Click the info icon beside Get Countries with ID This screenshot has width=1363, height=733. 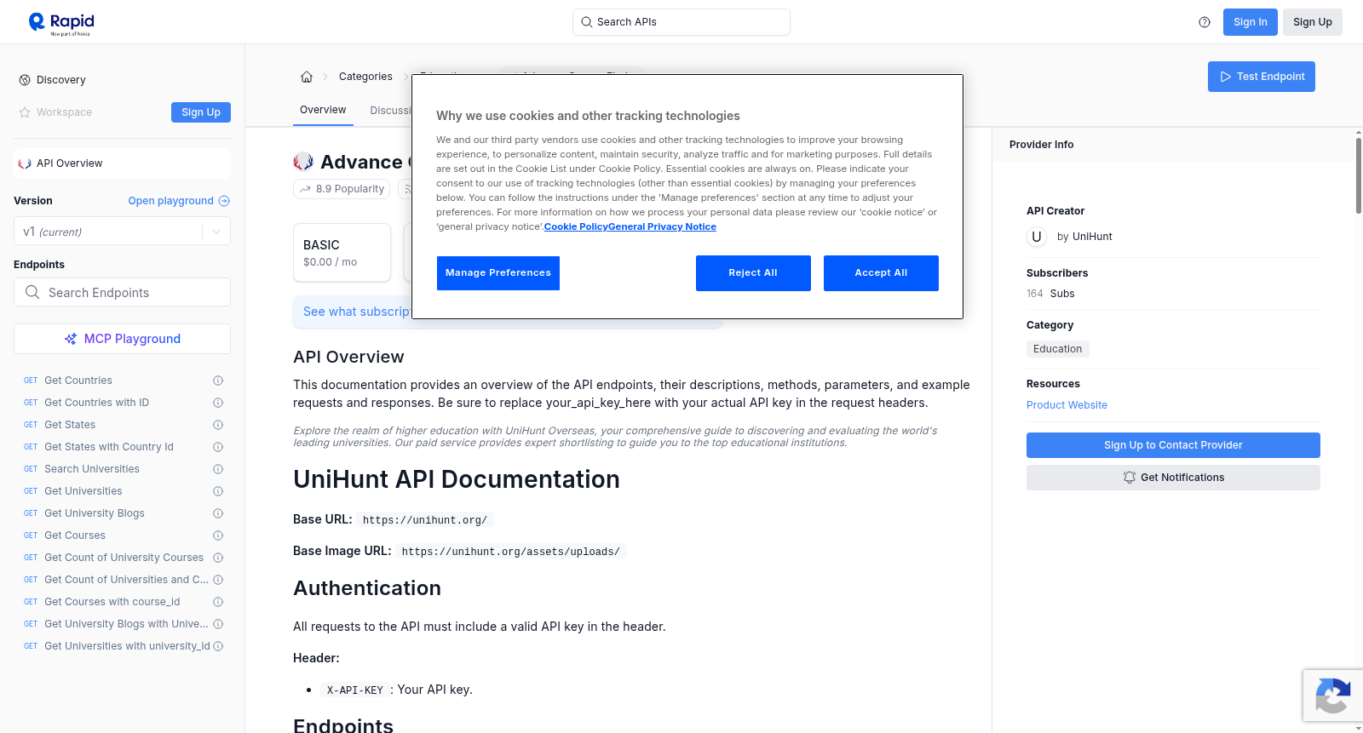click(x=218, y=403)
